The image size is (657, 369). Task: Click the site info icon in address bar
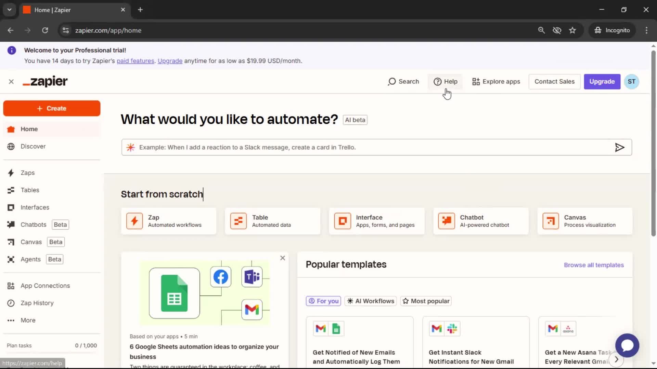66,30
